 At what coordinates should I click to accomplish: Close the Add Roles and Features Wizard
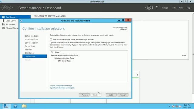point(128,20)
